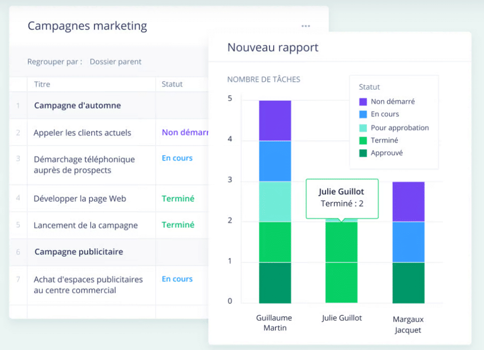484x350 pixels.
Task: Expand the Campagne publicitaire group row
Action: tap(78, 252)
